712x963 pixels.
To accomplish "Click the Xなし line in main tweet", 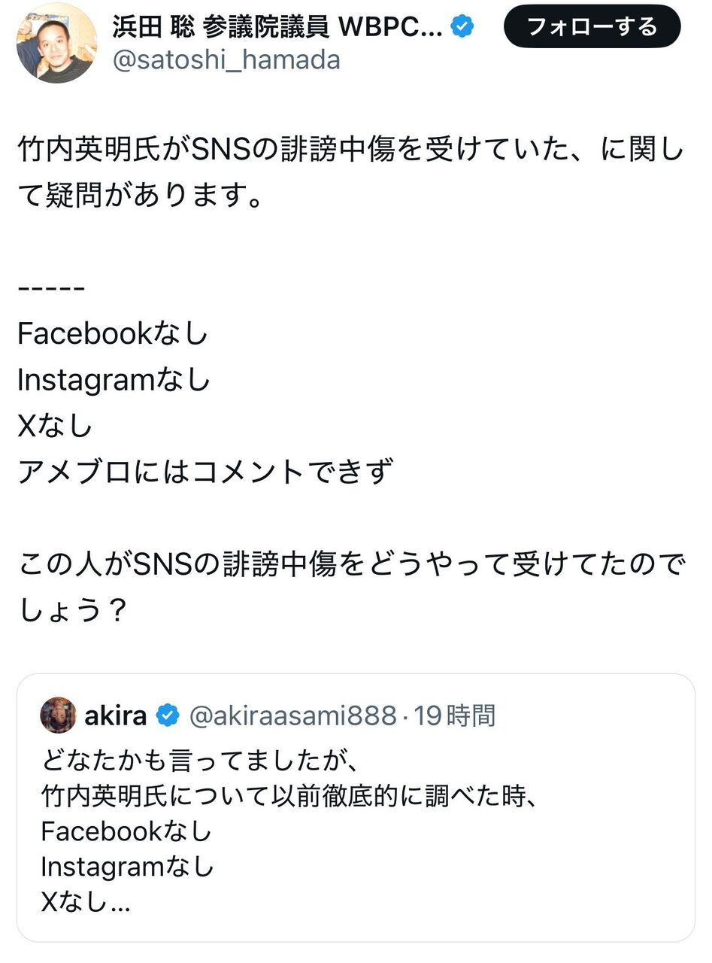I will (x=55, y=427).
